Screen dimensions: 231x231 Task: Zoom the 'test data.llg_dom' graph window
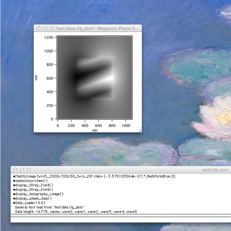point(52,28)
